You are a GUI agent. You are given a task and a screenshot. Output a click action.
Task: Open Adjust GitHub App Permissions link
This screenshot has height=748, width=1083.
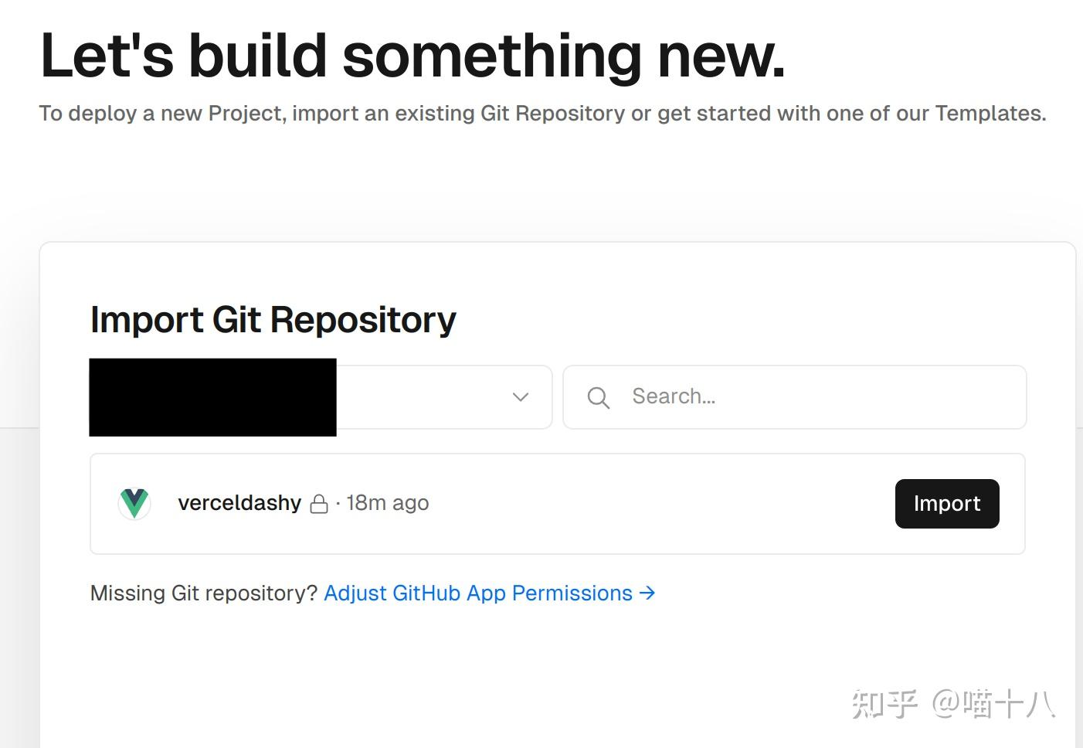coord(477,593)
